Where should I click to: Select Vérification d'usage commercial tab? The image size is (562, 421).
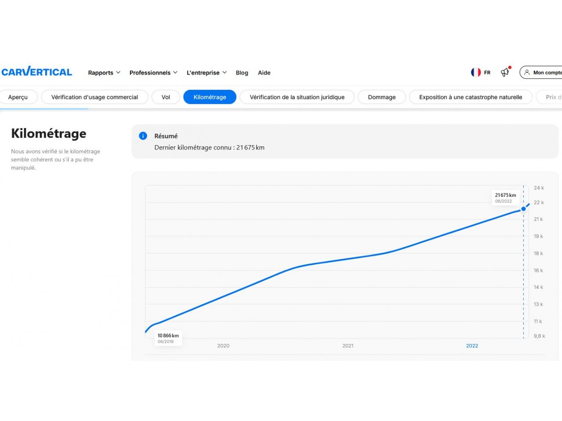[94, 97]
